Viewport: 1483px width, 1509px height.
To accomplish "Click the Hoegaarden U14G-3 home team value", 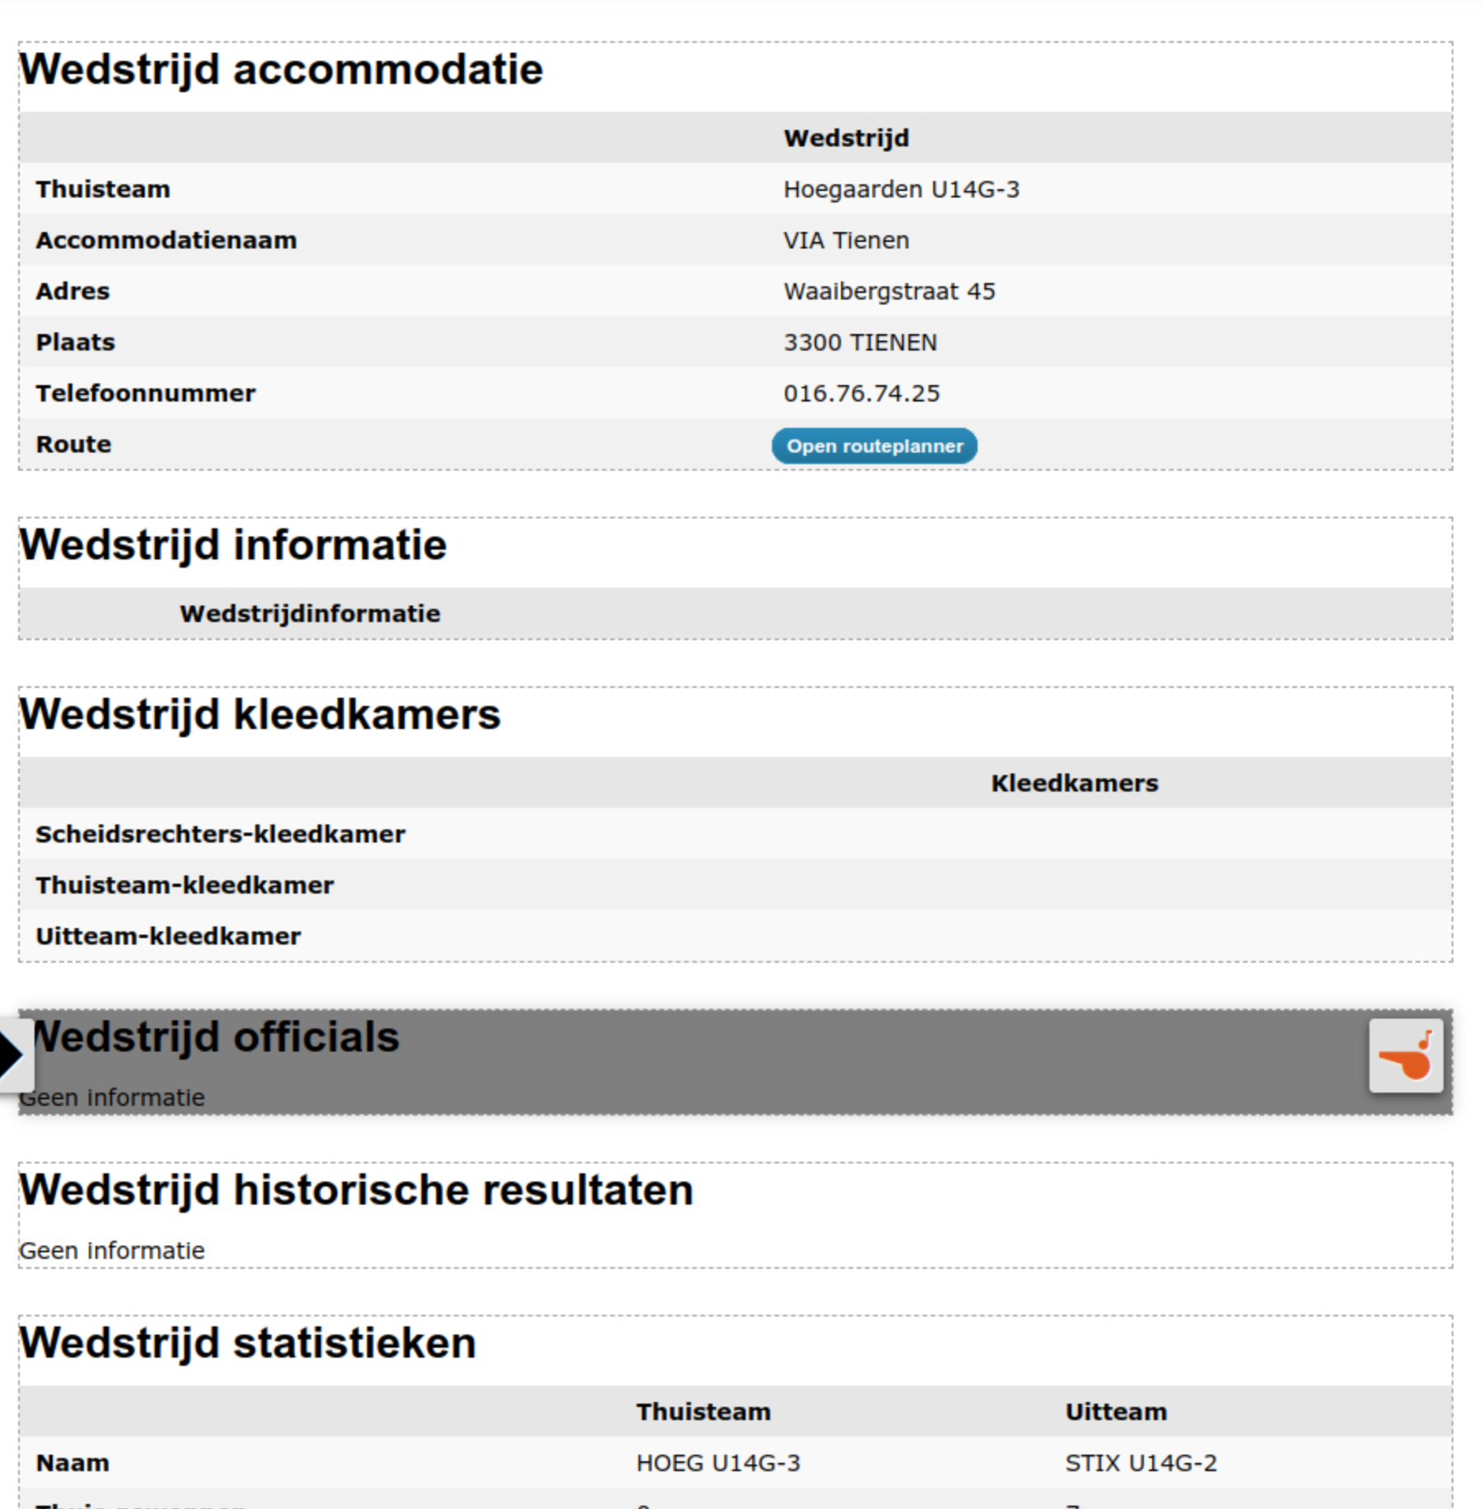I will (x=901, y=189).
